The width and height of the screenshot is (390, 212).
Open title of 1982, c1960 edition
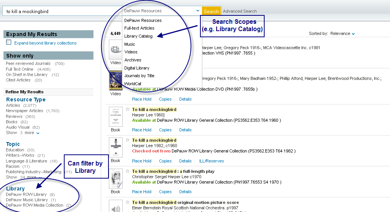(x=154, y=140)
